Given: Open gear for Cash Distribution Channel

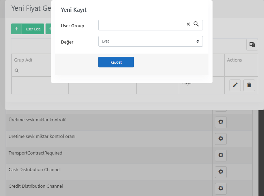Looking at the screenshot, I should click(x=221, y=172).
